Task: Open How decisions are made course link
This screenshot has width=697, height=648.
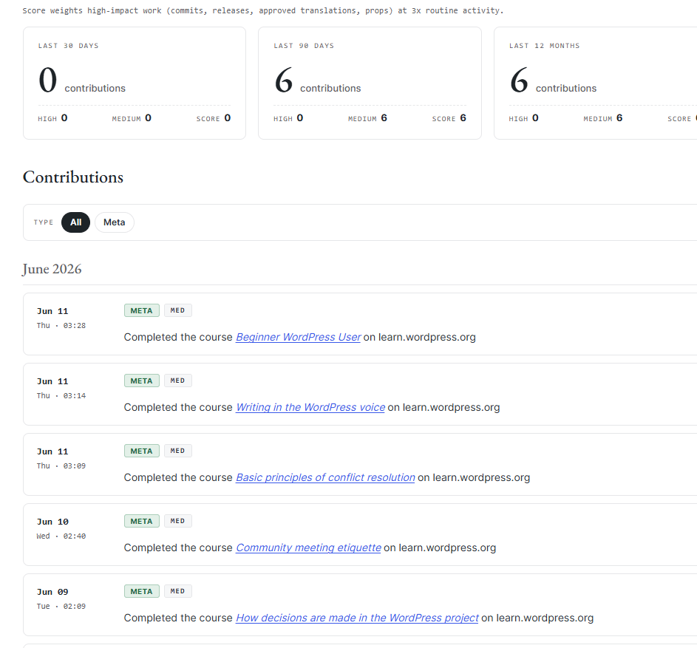Action: [357, 618]
